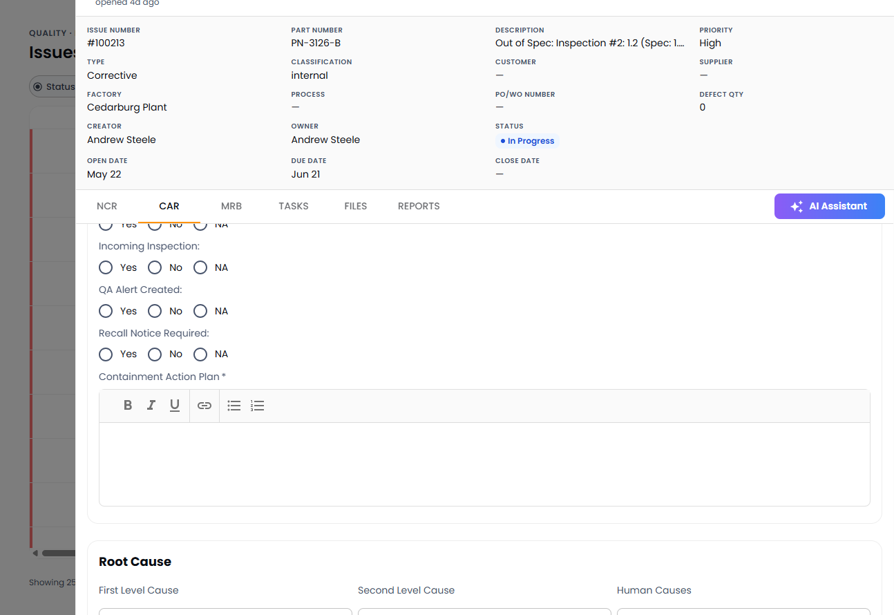Viewport: 894px width, 615px height.
Task: Toggle bold formatting in Containment Action Plan
Action: pos(128,406)
